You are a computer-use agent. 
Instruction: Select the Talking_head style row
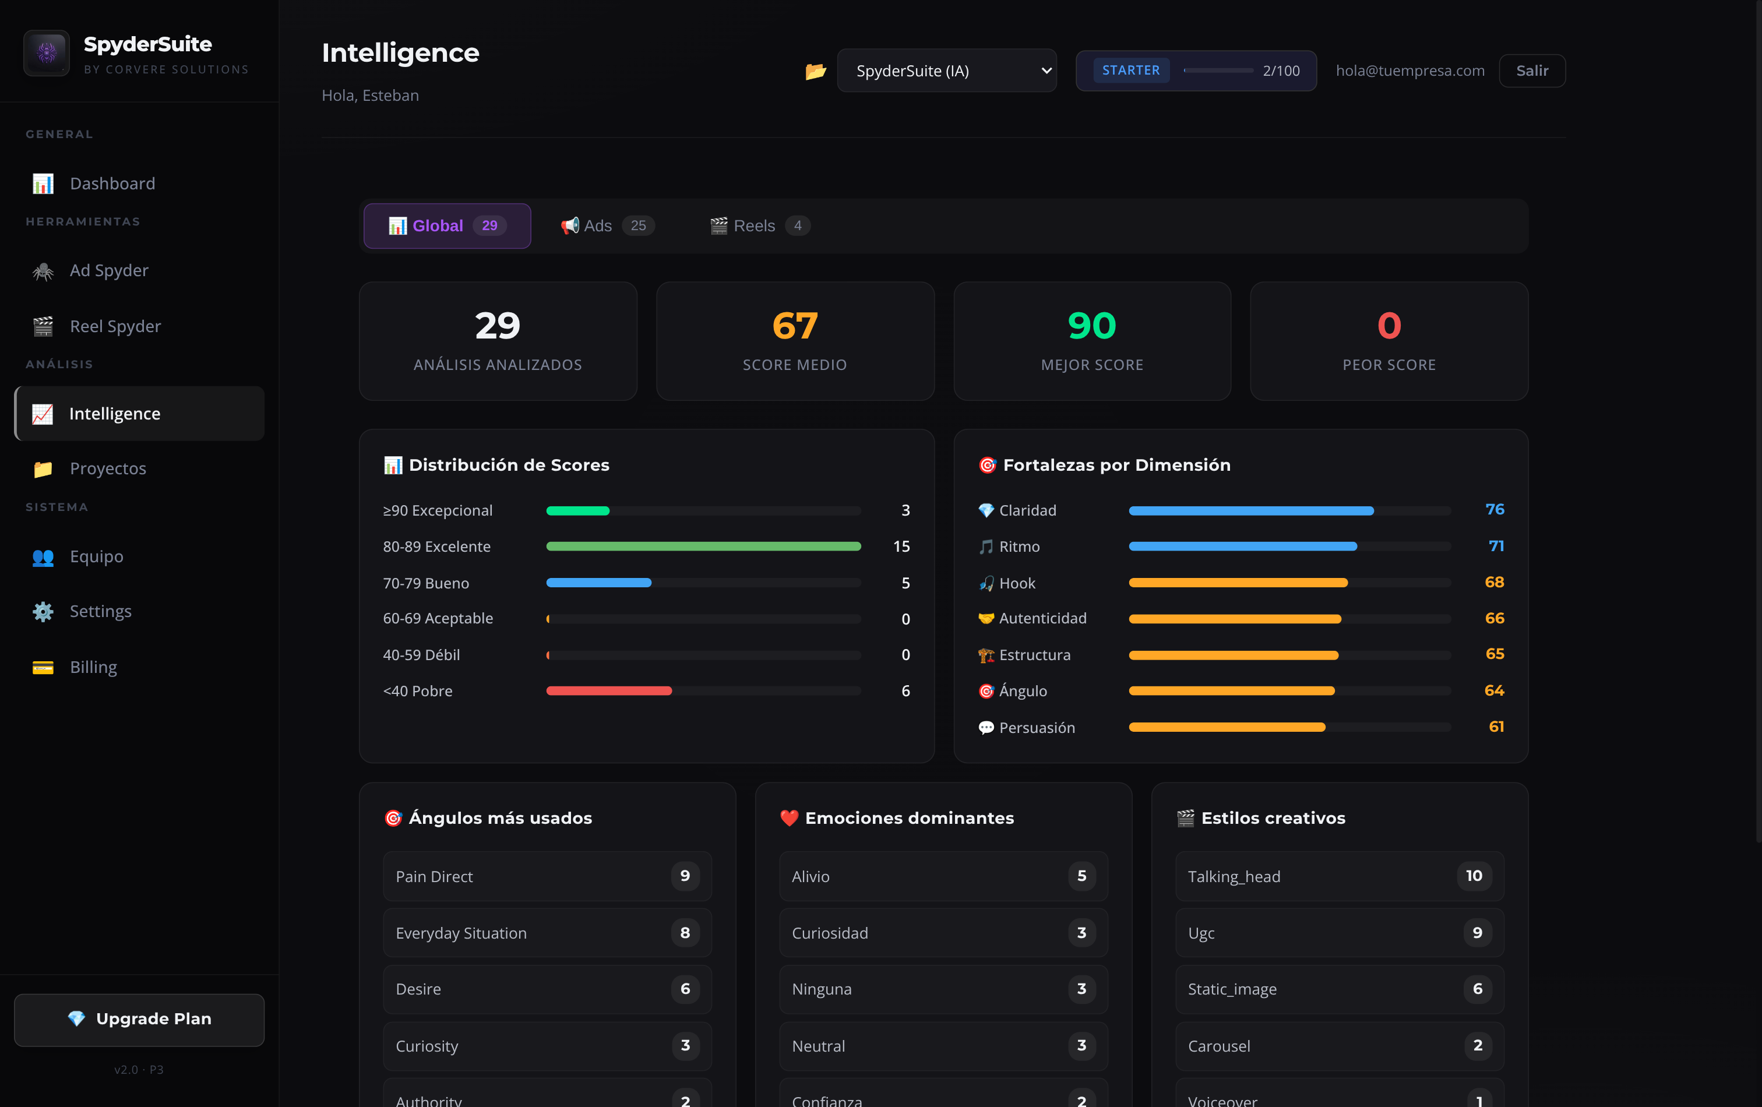1340,876
